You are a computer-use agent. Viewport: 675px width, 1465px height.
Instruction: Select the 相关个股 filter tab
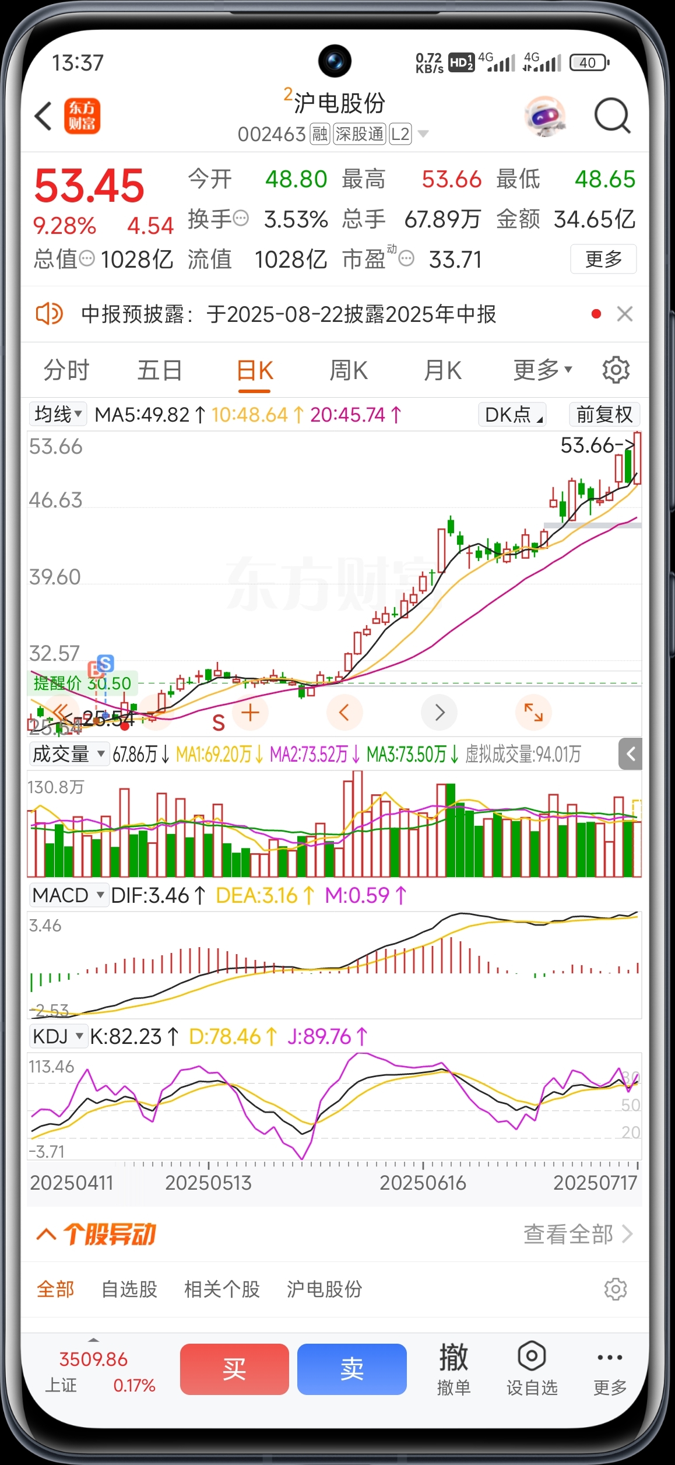[x=222, y=1289]
